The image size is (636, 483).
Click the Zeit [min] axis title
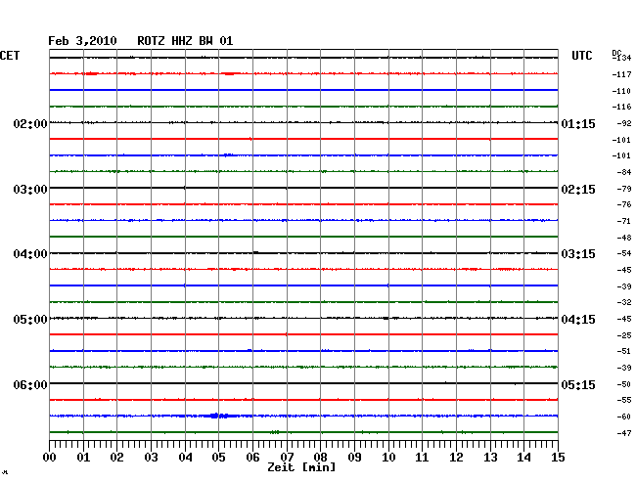[x=301, y=467]
